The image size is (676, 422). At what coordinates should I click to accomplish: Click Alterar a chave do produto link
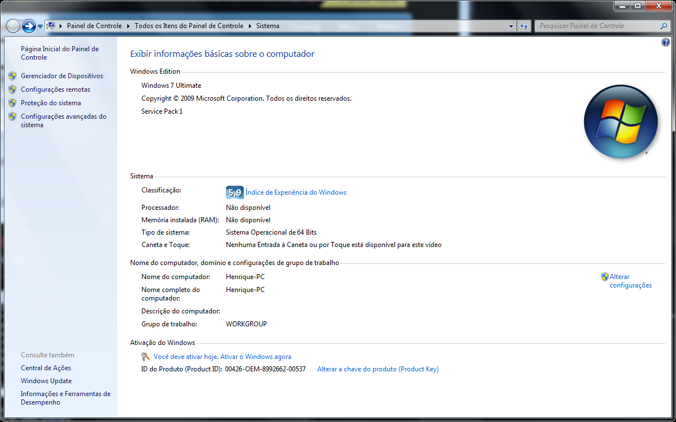378,369
